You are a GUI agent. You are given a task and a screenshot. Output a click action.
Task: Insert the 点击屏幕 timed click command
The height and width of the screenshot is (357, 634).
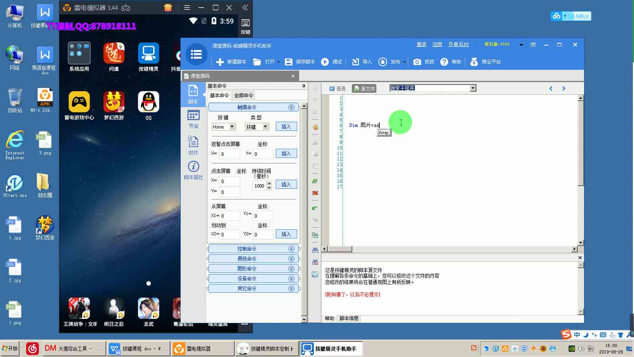pos(286,184)
